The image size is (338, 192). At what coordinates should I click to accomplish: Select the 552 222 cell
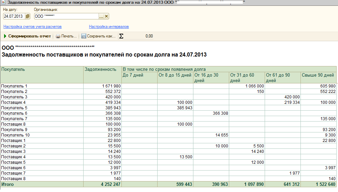click(x=318, y=92)
